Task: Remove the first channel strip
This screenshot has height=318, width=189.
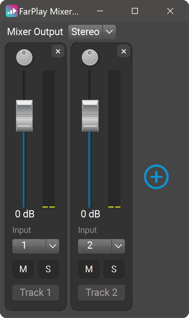Action: [x=58, y=51]
